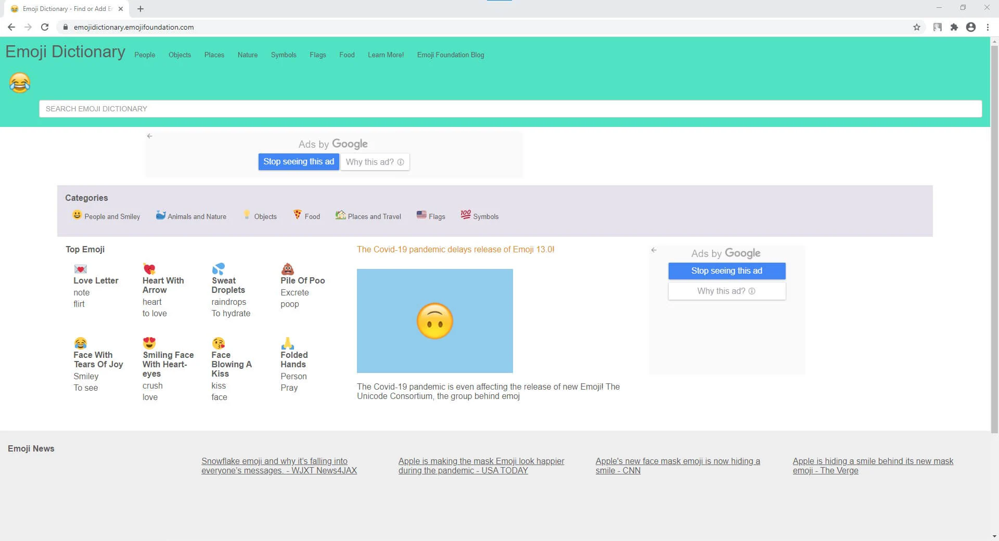Open the People nav menu item

point(145,55)
